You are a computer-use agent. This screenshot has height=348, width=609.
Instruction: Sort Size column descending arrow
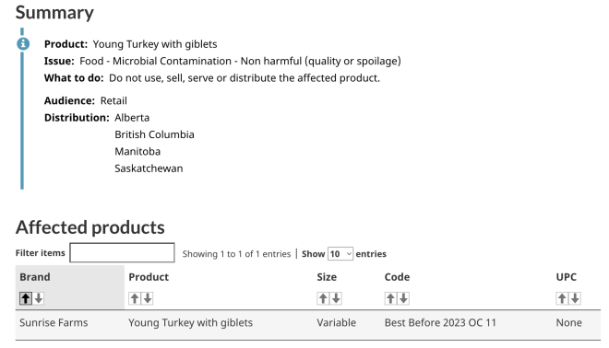[x=336, y=298]
